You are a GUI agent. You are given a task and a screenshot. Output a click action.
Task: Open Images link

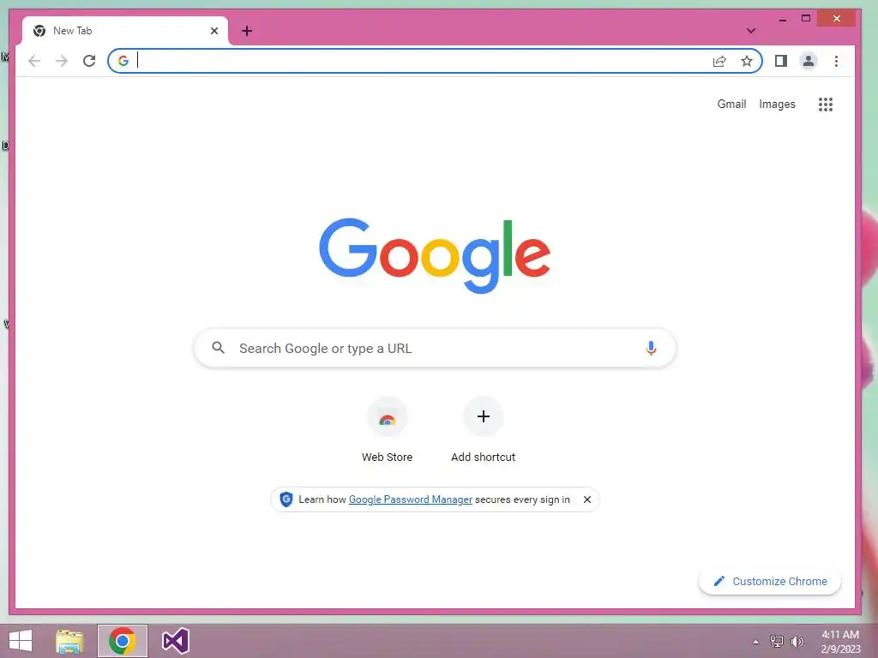pyautogui.click(x=777, y=104)
